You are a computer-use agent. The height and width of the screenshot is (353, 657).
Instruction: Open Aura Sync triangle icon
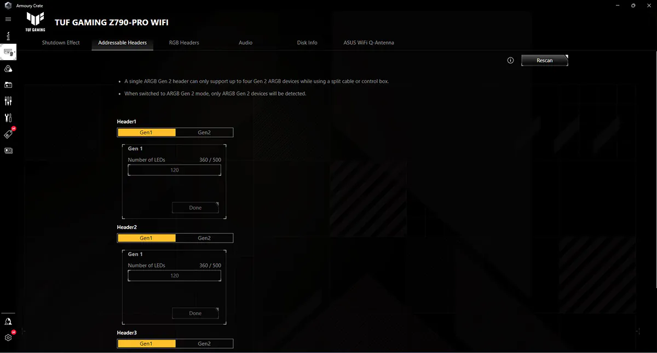click(8, 68)
